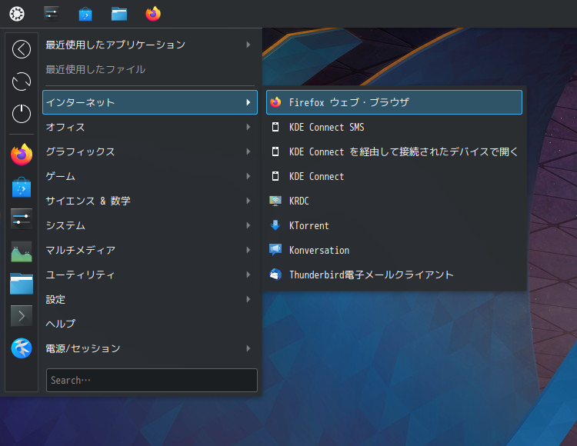Select the ユーティリティ category
The width and height of the screenshot is (577, 446).
tap(150, 275)
